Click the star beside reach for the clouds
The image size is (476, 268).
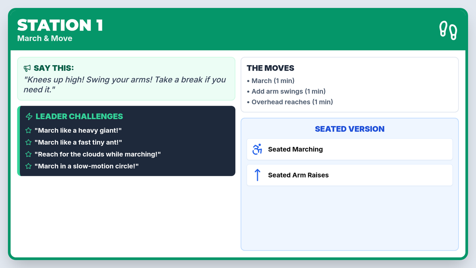[29, 154]
